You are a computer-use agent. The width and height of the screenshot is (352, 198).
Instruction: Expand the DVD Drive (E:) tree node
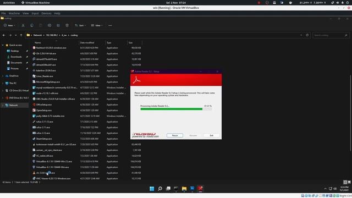pos(3,98)
